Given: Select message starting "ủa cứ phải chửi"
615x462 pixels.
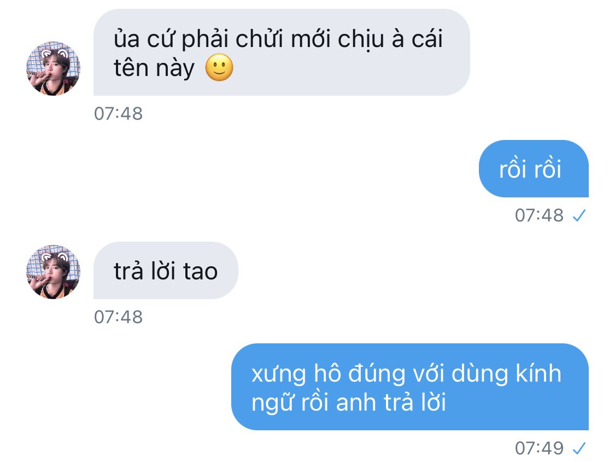Looking at the screenshot, I should pos(281,52).
